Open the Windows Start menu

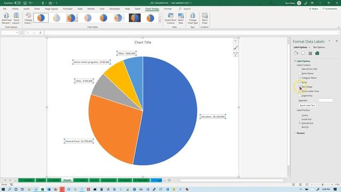3,189
